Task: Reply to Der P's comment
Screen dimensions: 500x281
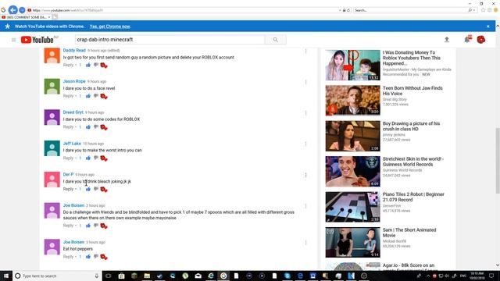Action: 68,189
